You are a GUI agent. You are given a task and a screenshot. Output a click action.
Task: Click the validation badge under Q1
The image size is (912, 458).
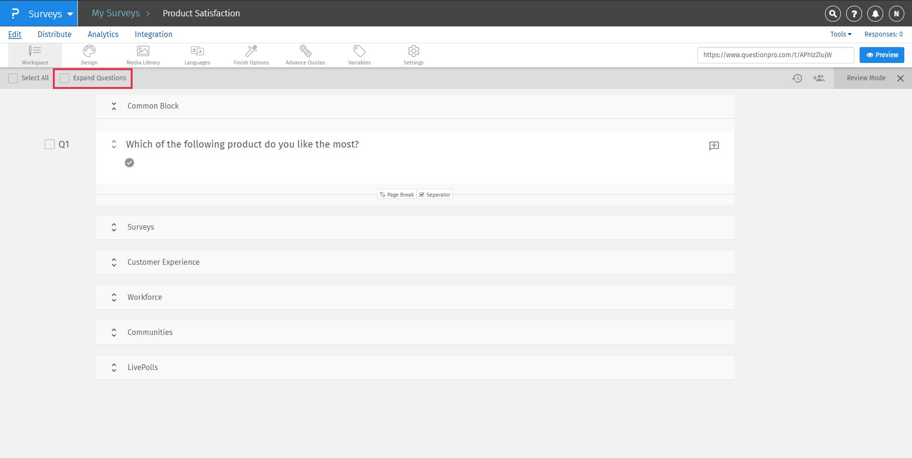point(129,163)
